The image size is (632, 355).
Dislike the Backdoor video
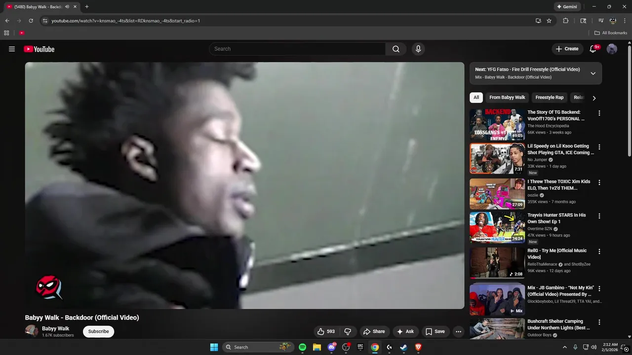(348, 331)
